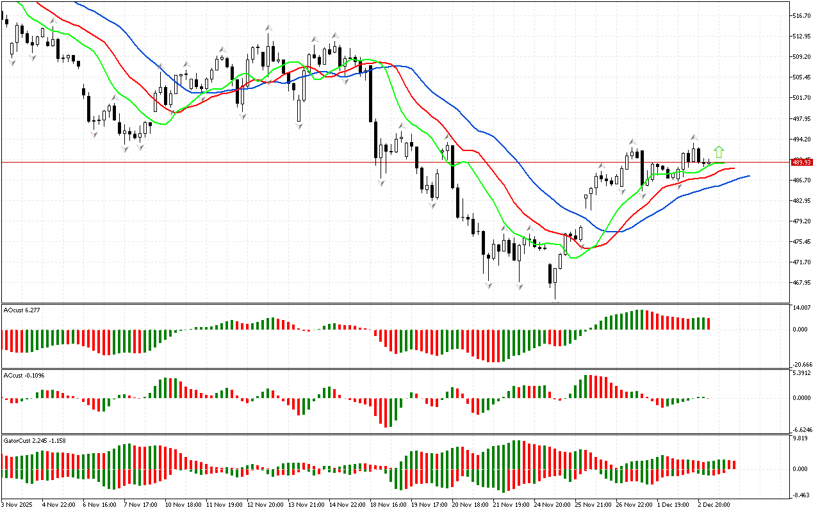Image resolution: width=820 pixels, height=512 pixels.
Task: Select the last red bar in AOcust histogram
Action: pyautogui.click(x=709, y=324)
